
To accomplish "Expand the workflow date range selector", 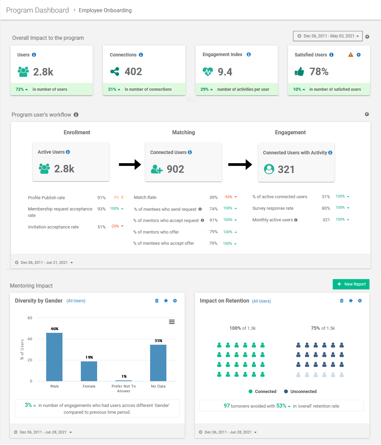I will coord(44,262).
